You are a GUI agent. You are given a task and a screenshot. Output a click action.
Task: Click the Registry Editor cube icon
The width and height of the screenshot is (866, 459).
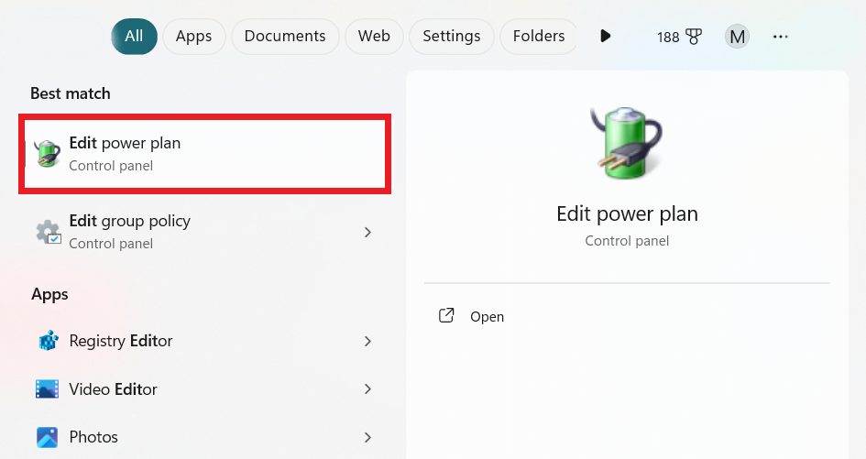(48, 341)
